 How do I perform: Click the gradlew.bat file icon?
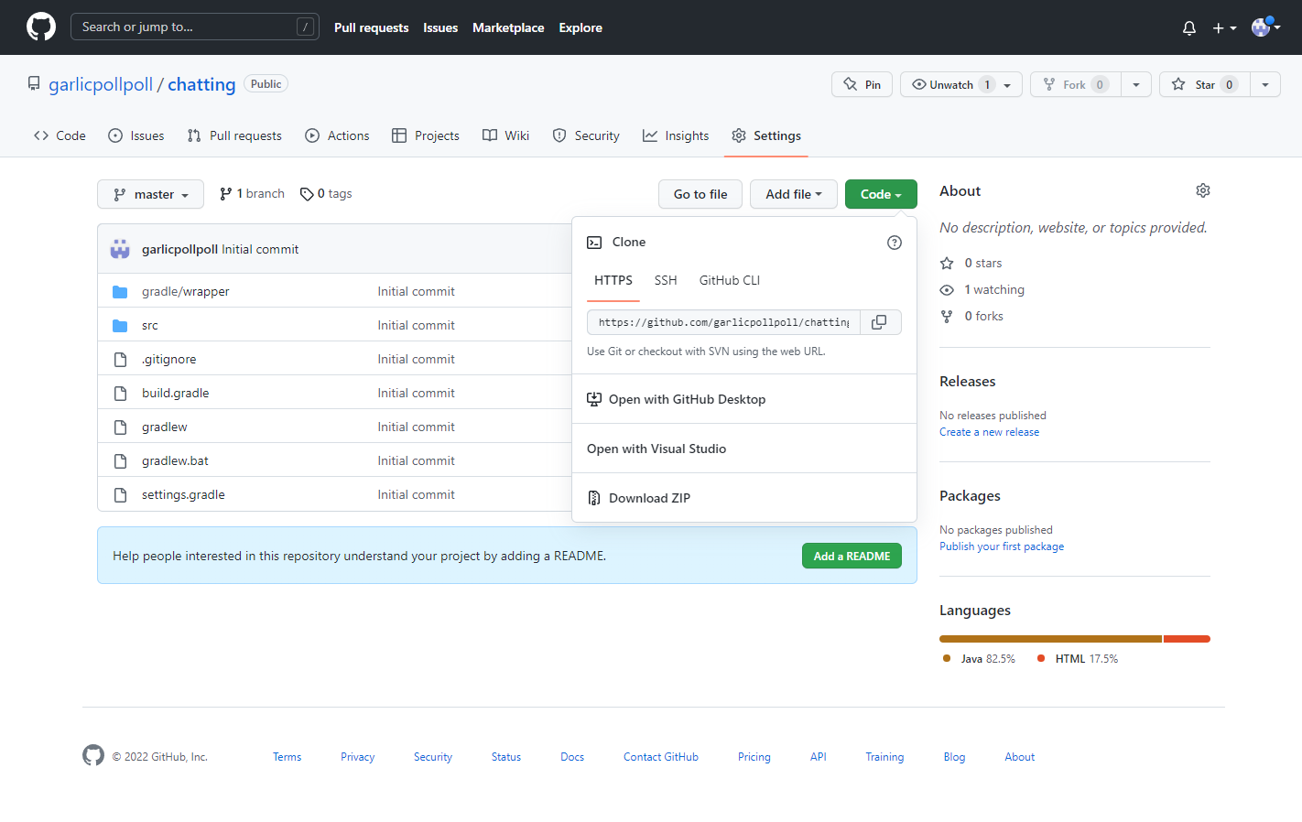tap(120, 461)
